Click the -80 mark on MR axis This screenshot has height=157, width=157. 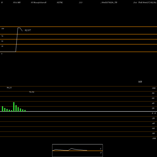point(153,133)
